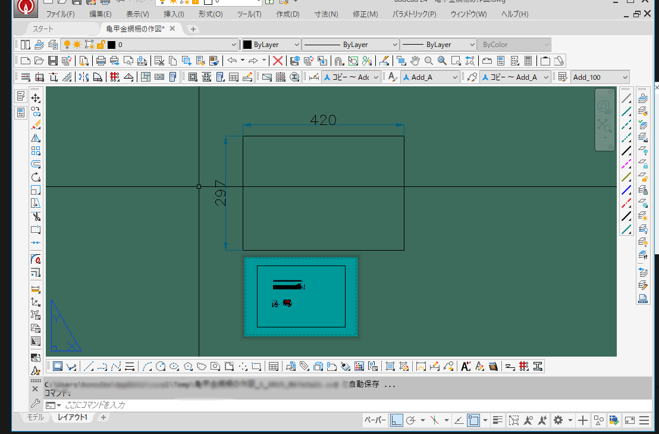Open the calculator icon
This screenshot has width=659, height=434.
528,61
